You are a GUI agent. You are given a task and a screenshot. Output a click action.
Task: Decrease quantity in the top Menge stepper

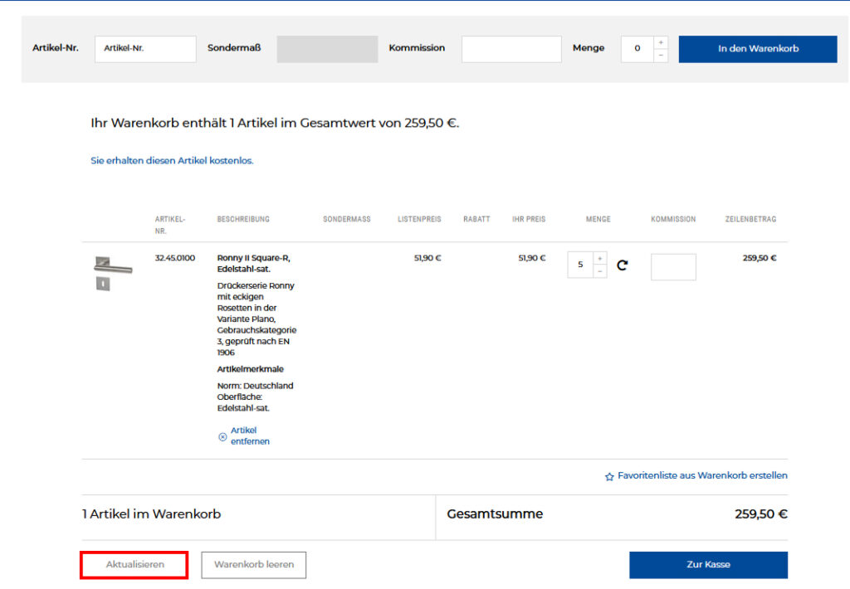click(661, 56)
